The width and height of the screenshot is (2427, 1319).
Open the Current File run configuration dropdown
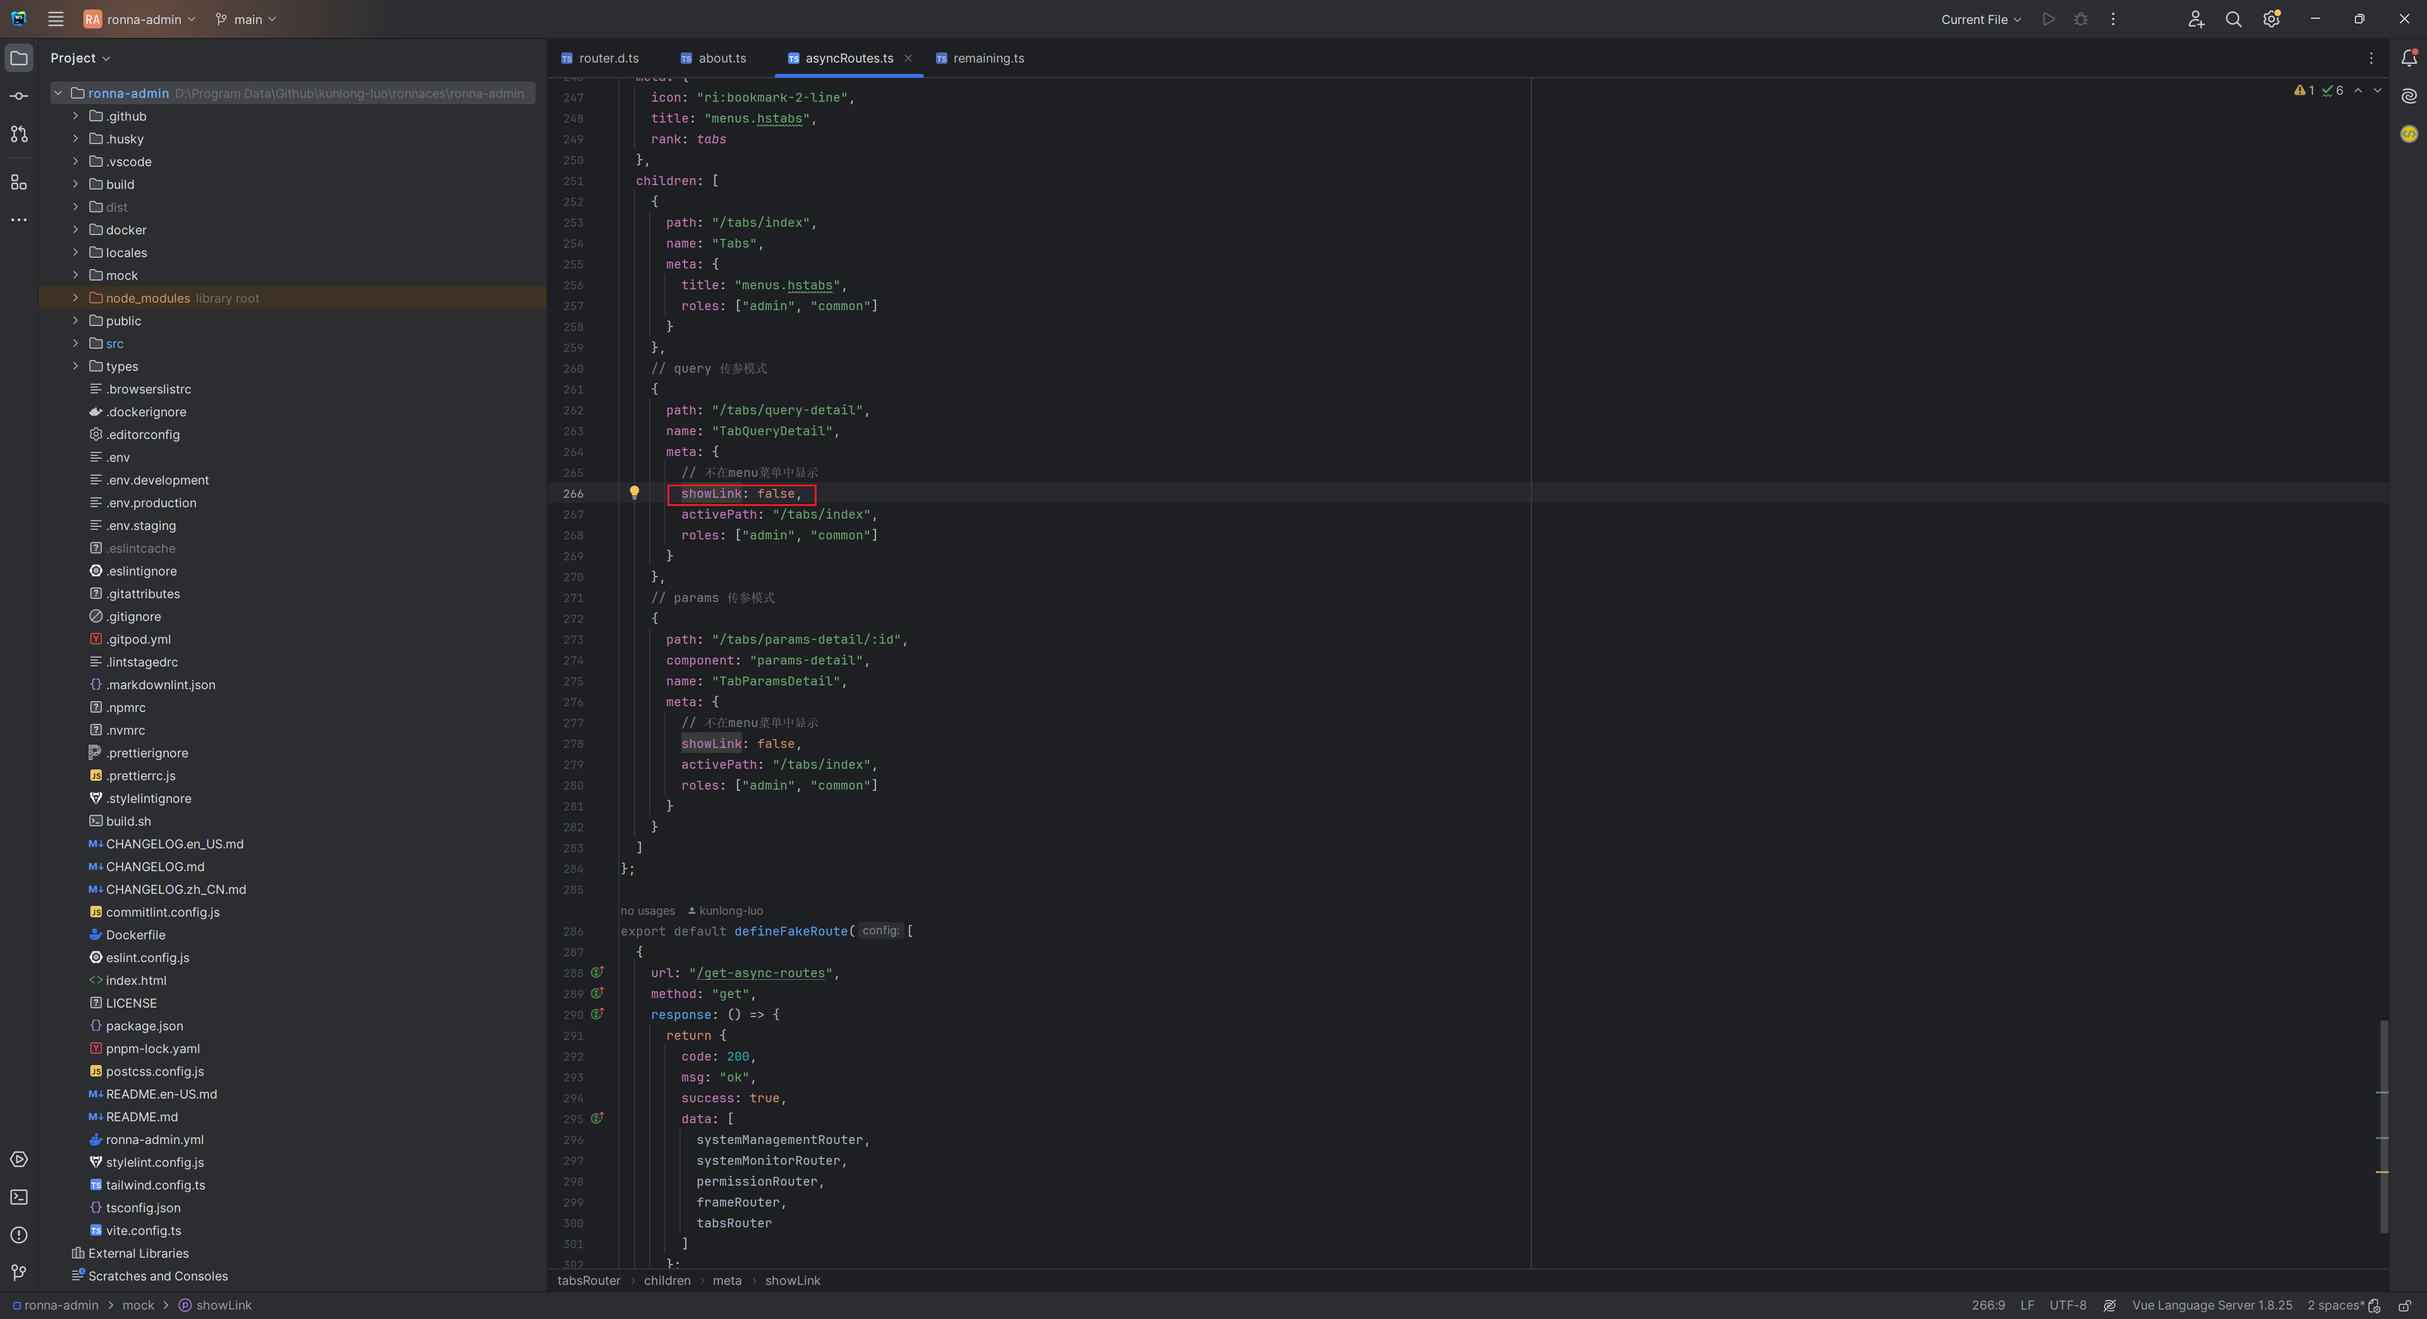coord(1980,19)
